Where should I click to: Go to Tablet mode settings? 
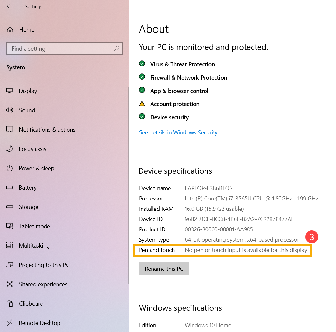[35, 226]
